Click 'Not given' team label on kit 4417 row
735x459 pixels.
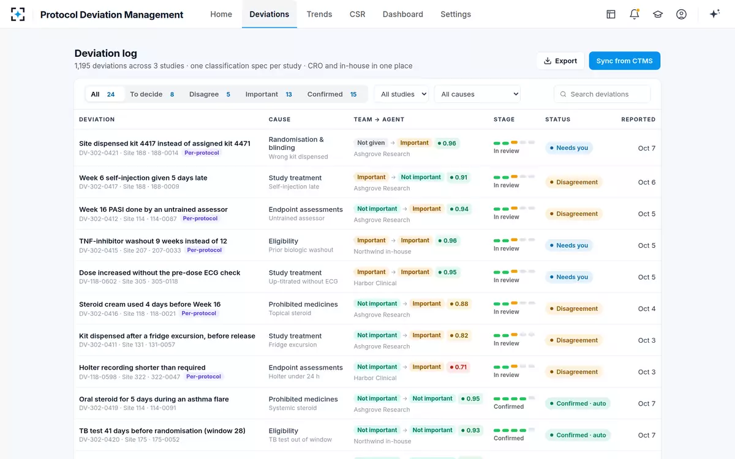371,143
